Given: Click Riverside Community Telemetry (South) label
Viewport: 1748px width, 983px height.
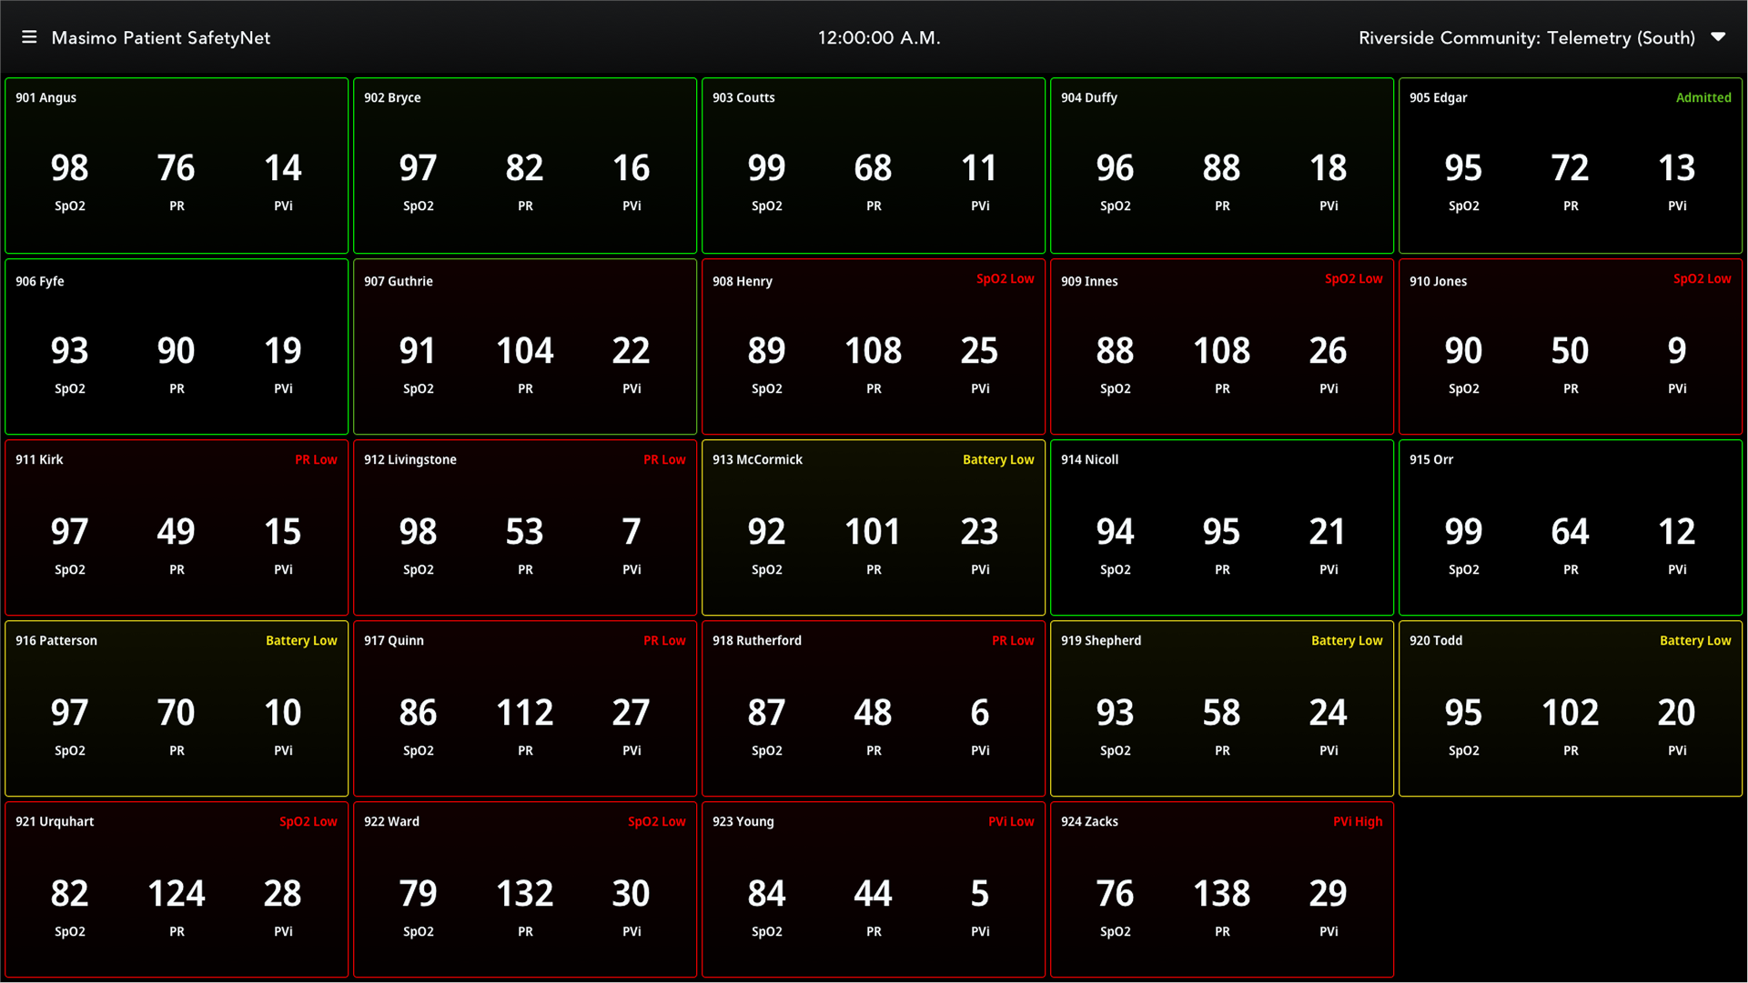Looking at the screenshot, I should (1526, 38).
